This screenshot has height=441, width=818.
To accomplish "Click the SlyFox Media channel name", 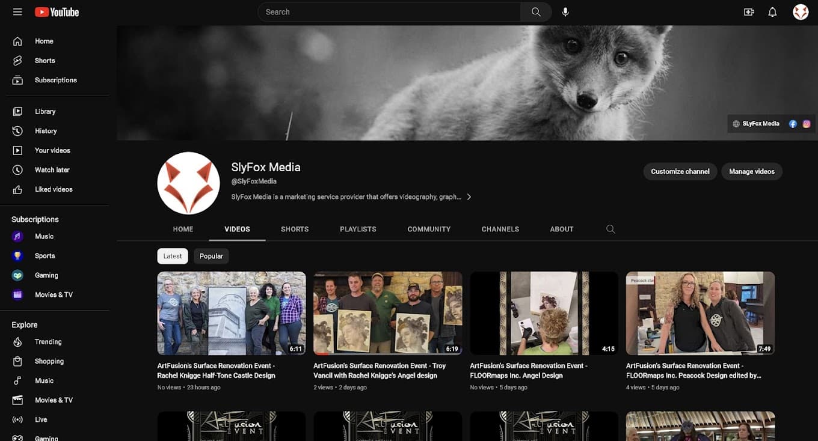I will coord(266,168).
